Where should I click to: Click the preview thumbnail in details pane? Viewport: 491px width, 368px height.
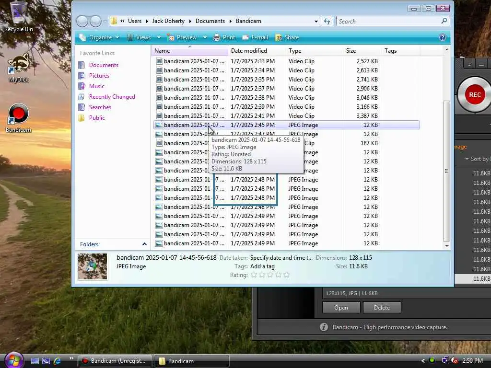[93, 266]
